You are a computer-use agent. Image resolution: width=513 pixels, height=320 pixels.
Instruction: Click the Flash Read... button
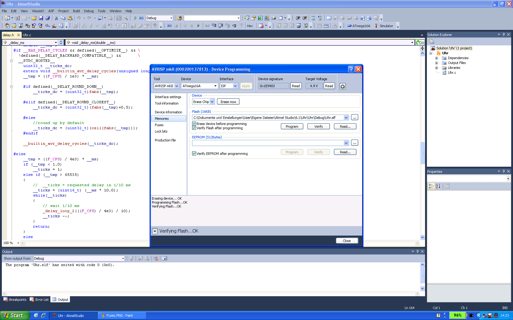coord(345,126)
